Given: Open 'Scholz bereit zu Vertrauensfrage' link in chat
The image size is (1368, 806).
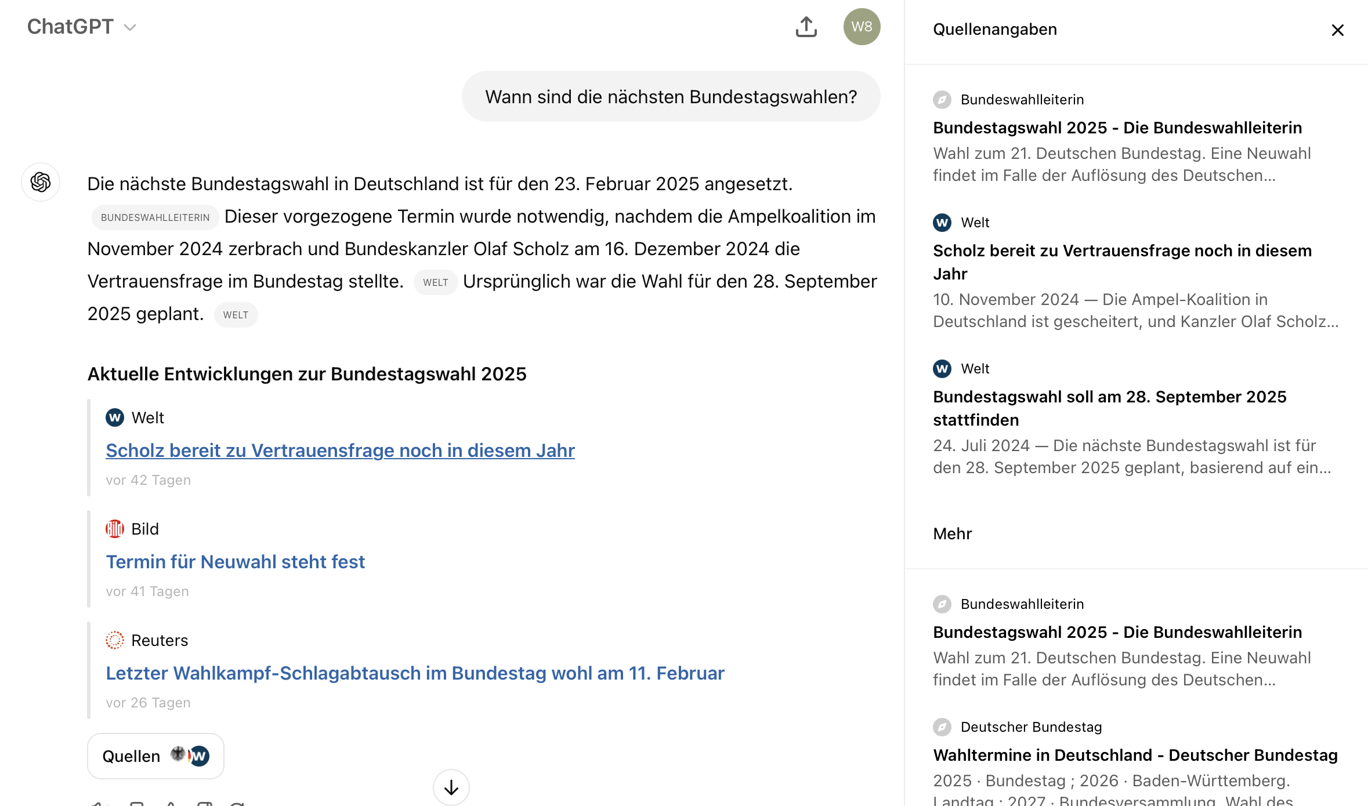Looking at the screenshot, I should [340, 451].
